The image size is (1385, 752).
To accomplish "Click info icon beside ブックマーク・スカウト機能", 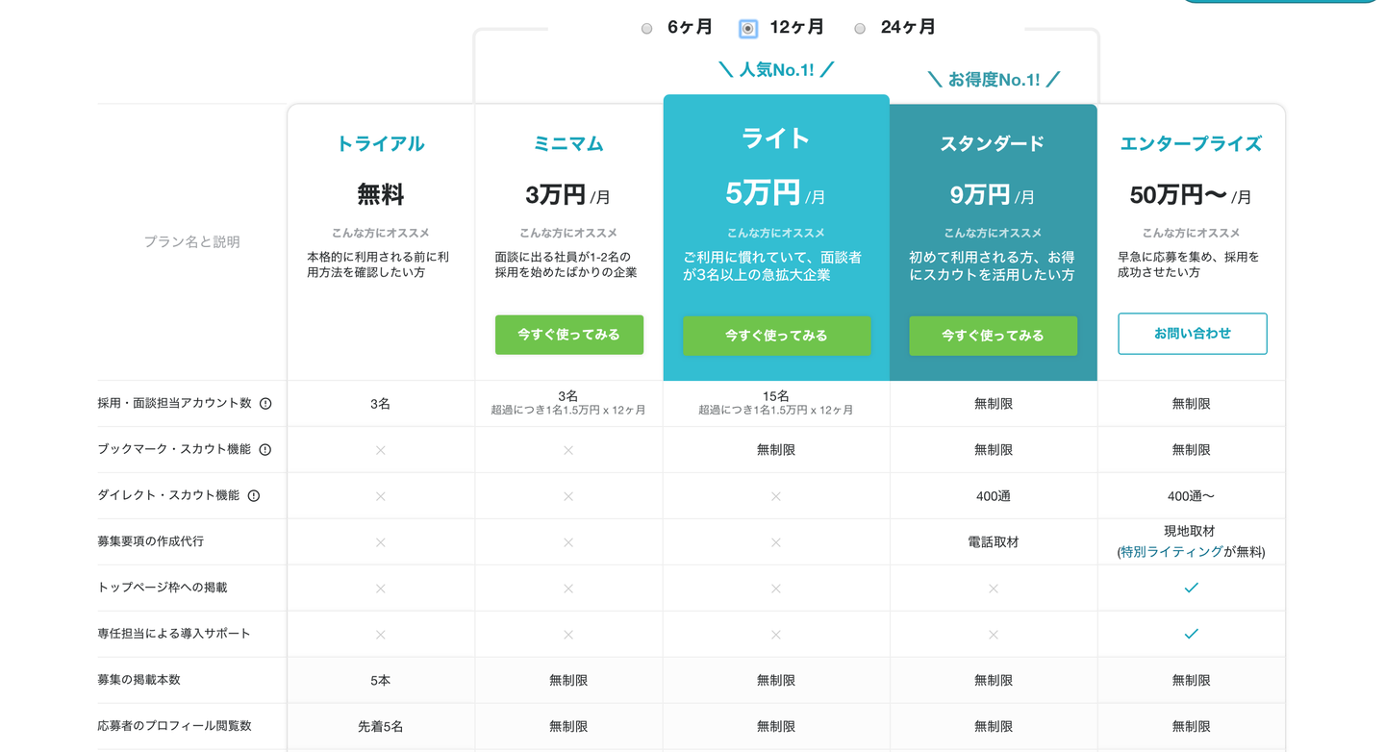I will pyautogui.click(x=265, y=450).
